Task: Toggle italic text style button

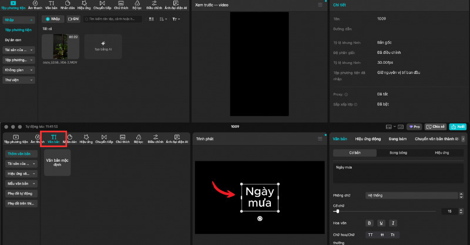Action: click(x=393, y=223)
